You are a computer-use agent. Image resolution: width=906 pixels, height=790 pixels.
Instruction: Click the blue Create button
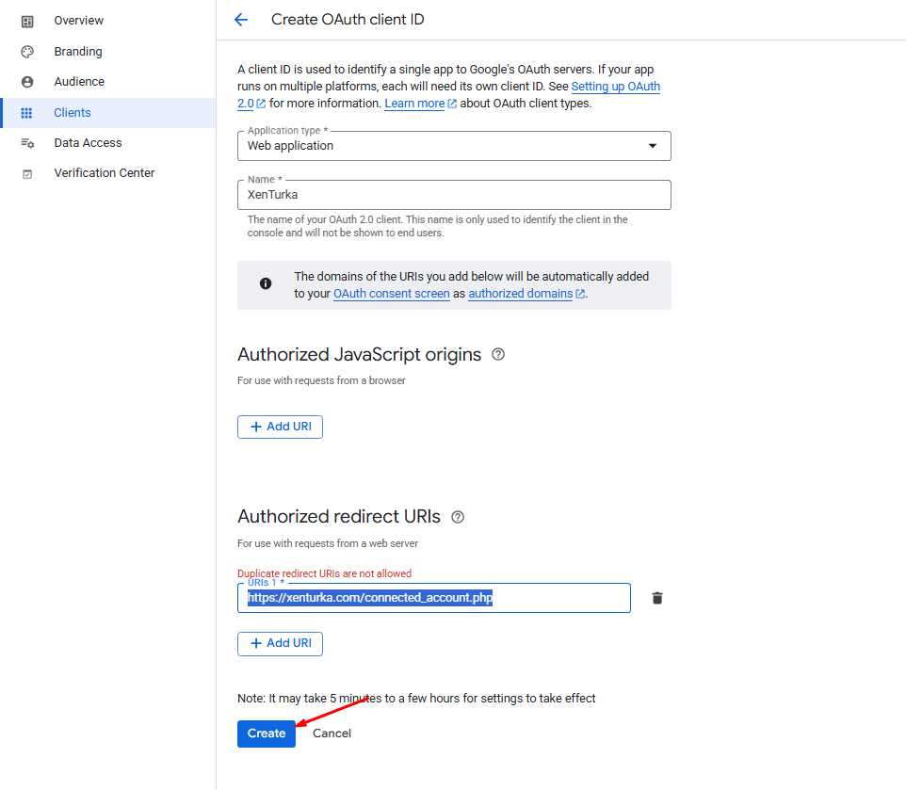click(x=267, y=734)
